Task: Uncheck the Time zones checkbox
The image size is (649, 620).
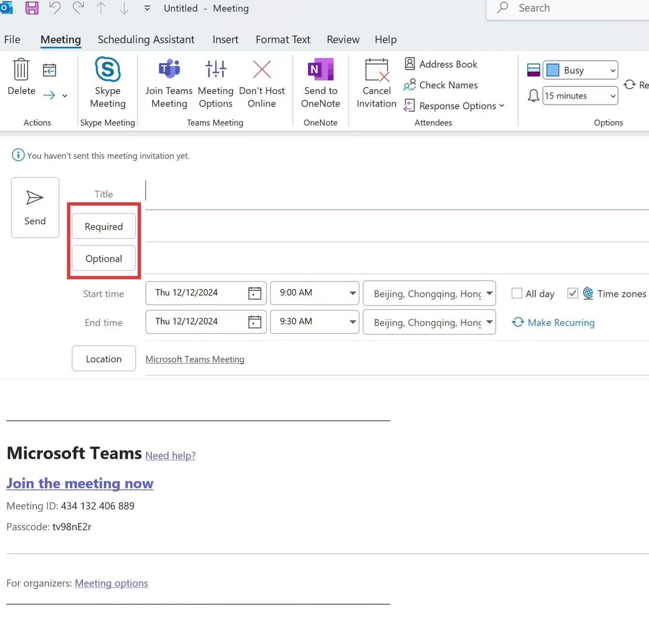Action: click(573, 294)
